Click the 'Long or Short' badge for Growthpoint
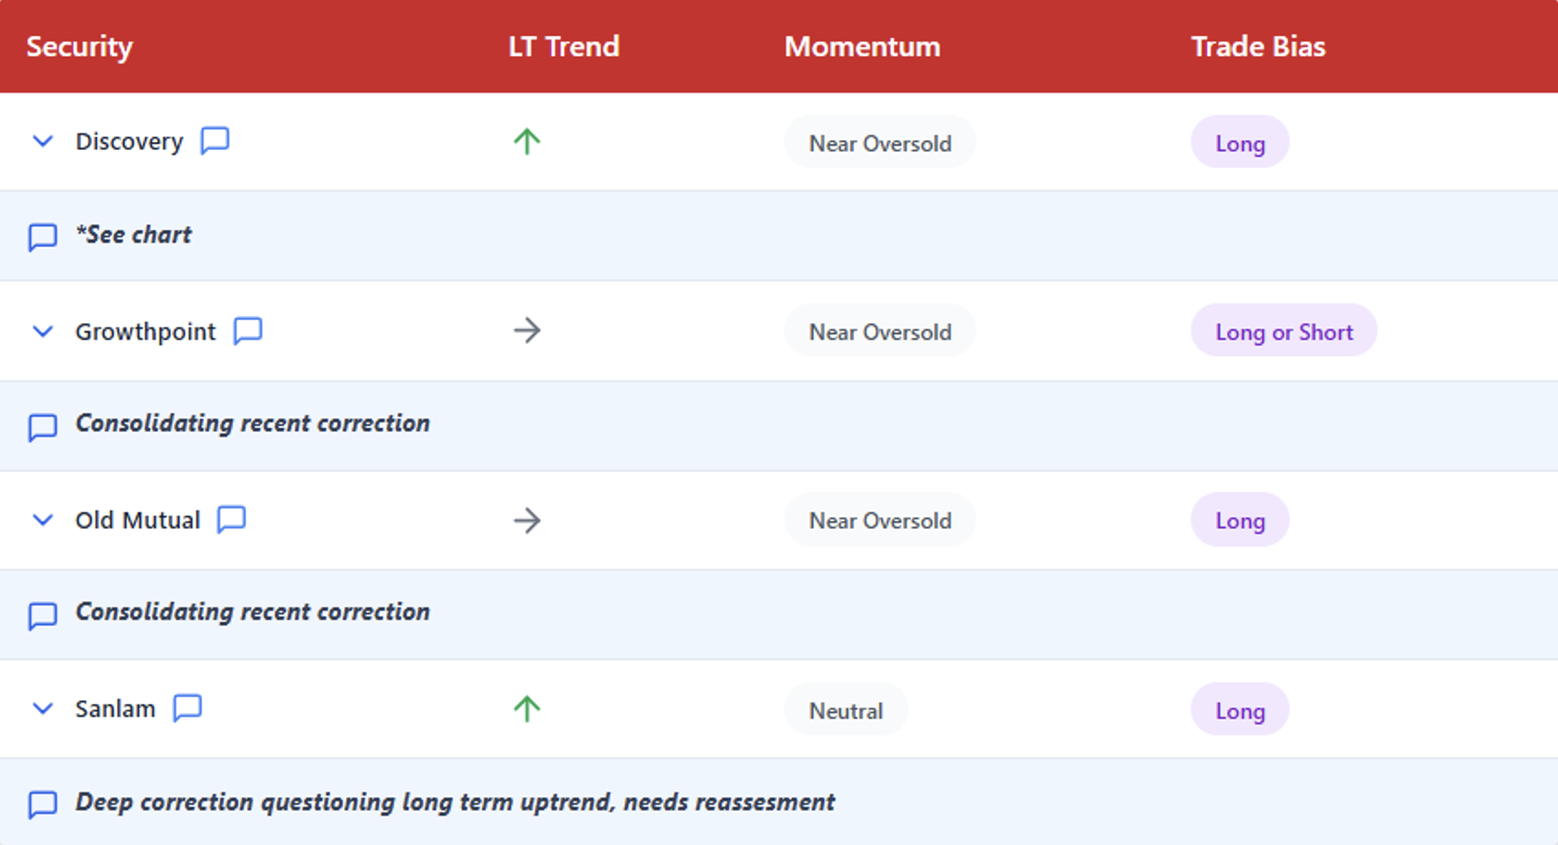The height and width of the screenshot is (845, 1558). pyautogui.click(x=1283, y=331)
